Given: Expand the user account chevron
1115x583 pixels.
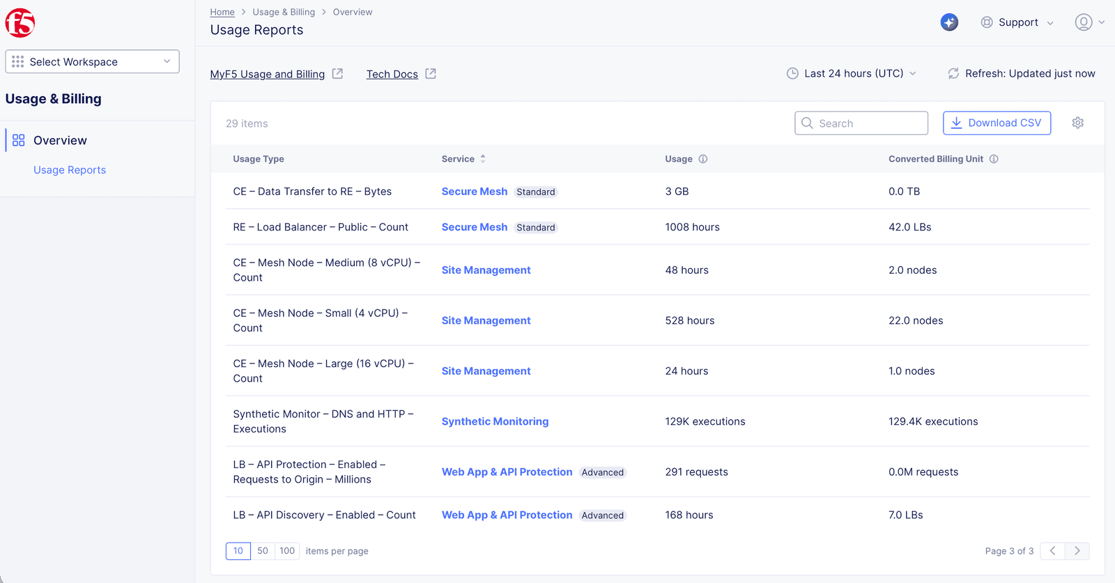Looking at the screenshot, I should tap(1102, 22).
